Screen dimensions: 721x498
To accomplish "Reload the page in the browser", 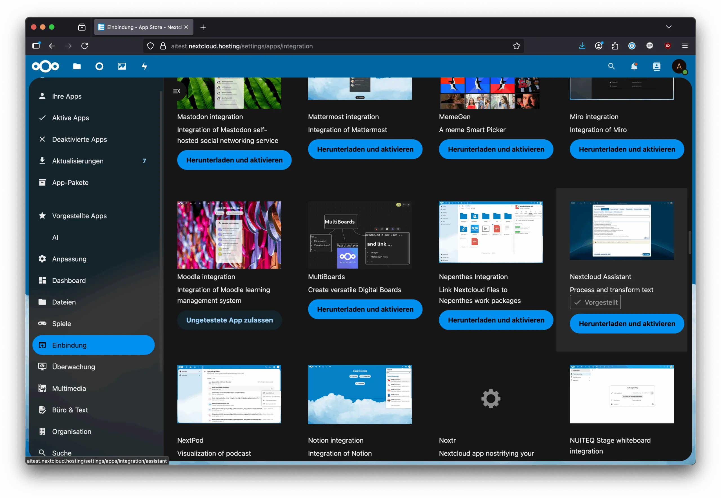I will 84,46.
